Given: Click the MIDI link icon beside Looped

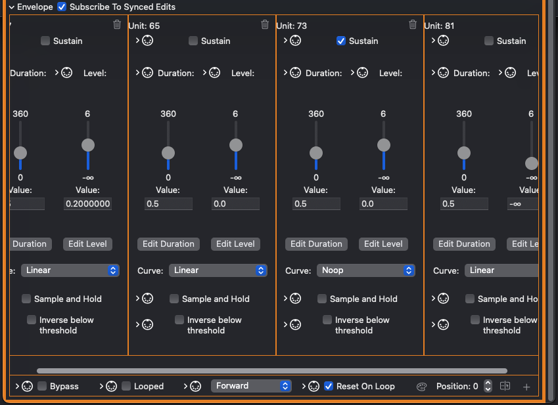Looking at the screenshot, I should click(111, 387).
